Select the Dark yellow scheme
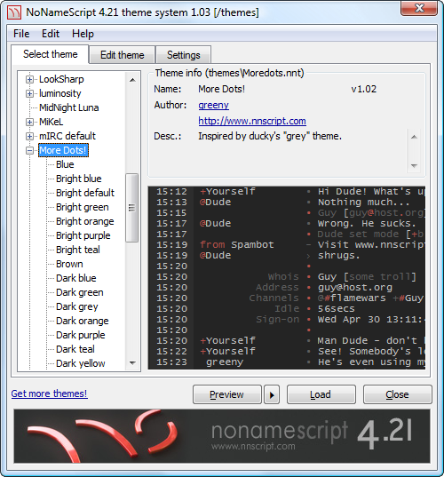This screenshot has width=444, height=477. tap(81, 363)
